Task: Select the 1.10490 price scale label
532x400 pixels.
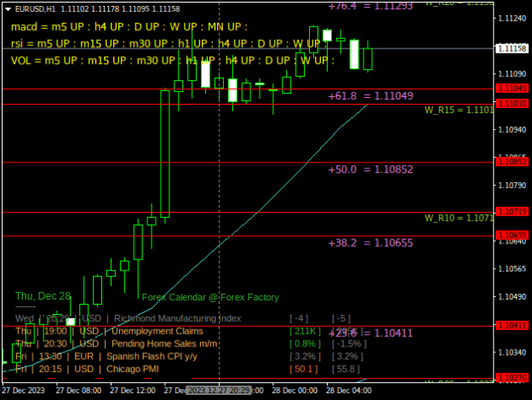Action: pos(512,296)
